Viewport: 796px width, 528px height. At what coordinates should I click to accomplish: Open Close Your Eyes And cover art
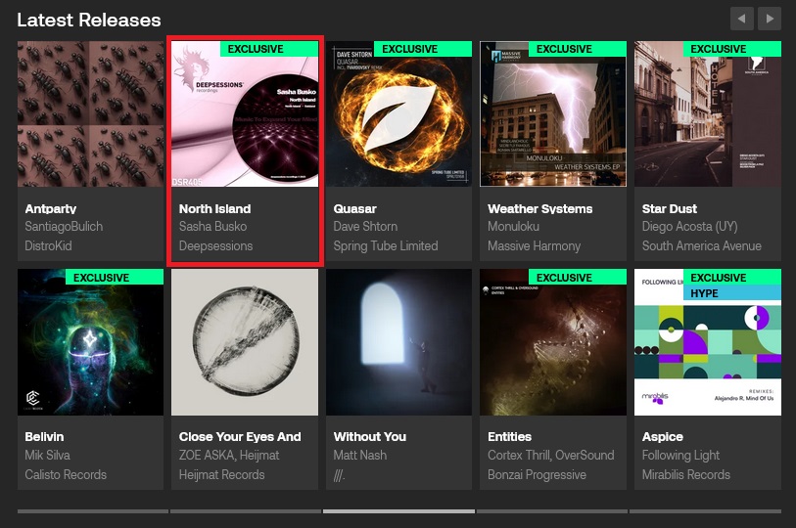point(245,342)
